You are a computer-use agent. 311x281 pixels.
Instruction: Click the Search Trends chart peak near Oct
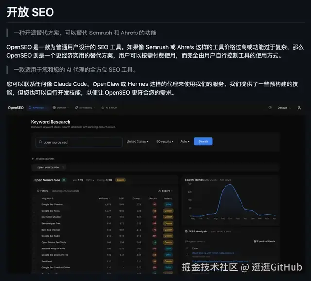[230, 185]
